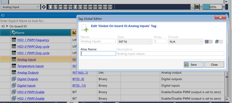Viewport: 232px width, 103px height.
Task: Click the green fit-to-screen arrows icon
Action: pyautogui.click(x=197, y=7)
